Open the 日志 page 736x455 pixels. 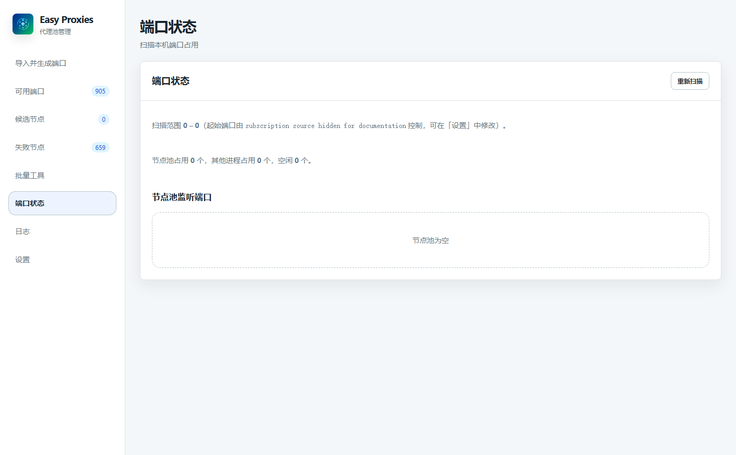(62, 231)
